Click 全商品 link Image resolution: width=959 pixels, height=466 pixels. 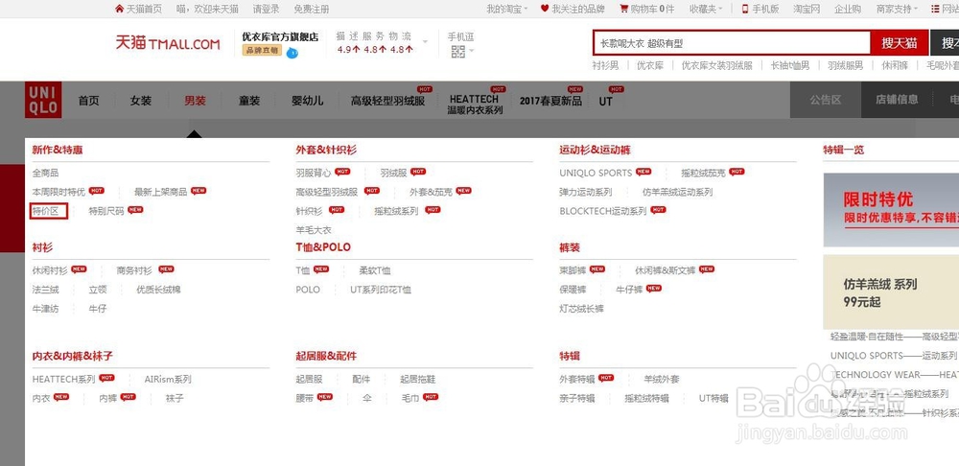[46, 173]
